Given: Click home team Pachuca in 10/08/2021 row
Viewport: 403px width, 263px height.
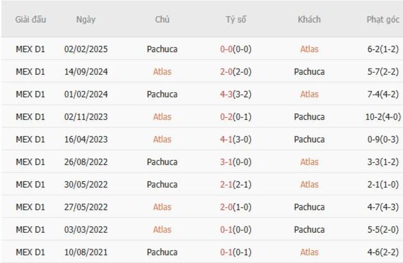Looking at the screenshot, I should point(162,252).
